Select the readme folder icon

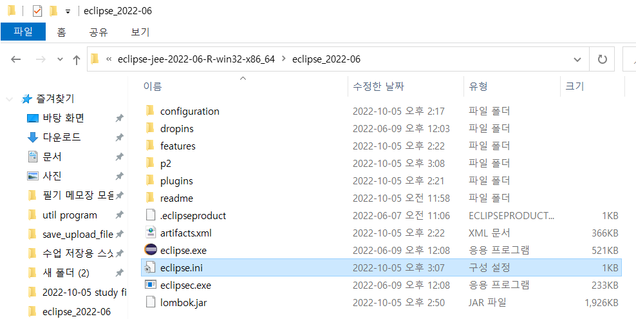[x=150, y=198]
